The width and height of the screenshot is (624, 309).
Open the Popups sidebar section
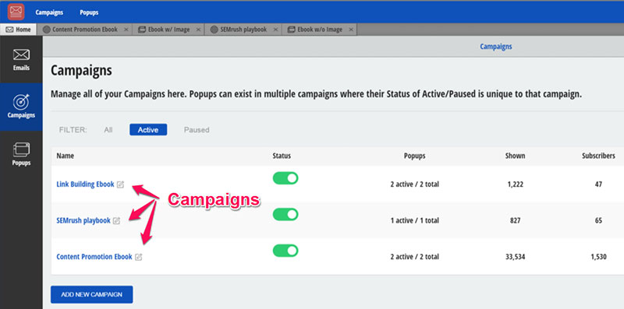click(21, 155)
